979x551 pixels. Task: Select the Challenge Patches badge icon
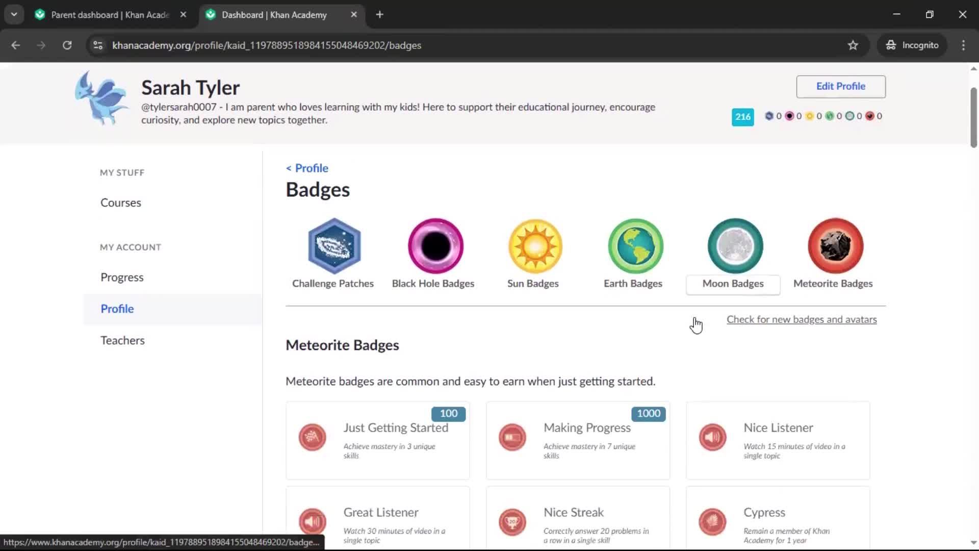[x=334, y=246]
